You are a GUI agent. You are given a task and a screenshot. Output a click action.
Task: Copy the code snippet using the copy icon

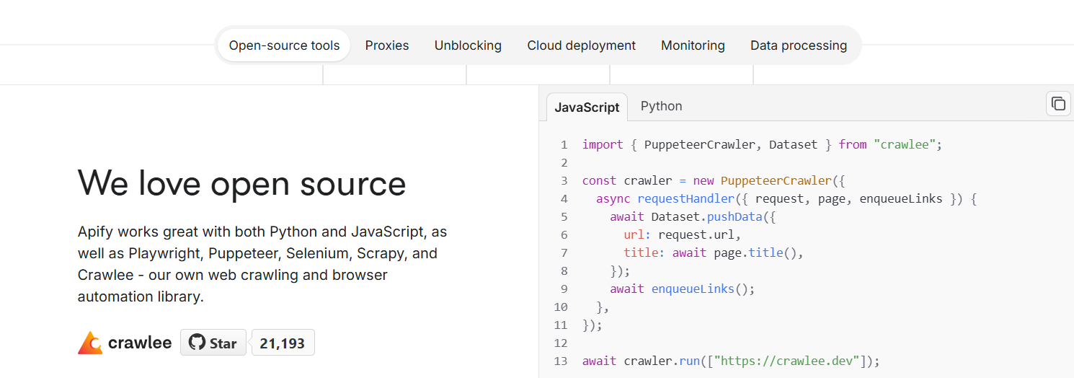[x=1057, y=104]
